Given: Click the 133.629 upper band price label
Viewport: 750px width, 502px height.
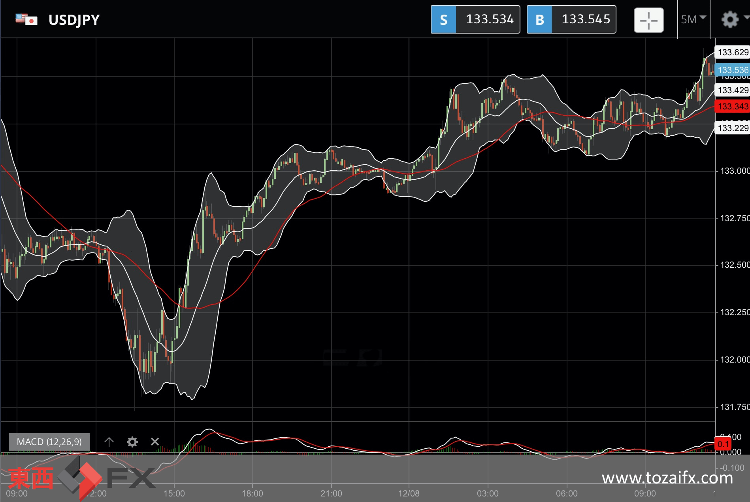Looking at the screenshot, I should point(732,52).
